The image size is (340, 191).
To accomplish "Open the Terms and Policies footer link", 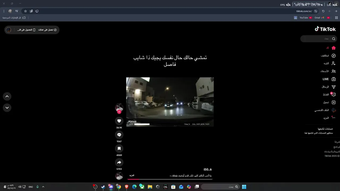I will pos(332,151).
